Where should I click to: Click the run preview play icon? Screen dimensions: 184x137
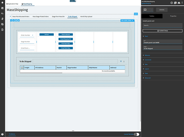click(172, 3)
